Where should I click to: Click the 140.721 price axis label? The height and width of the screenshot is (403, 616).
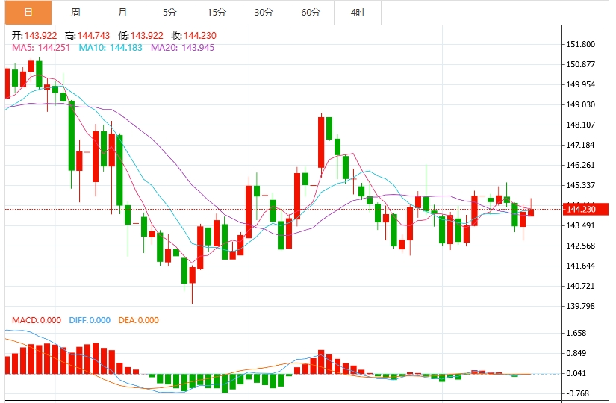[x=581, y=287]
